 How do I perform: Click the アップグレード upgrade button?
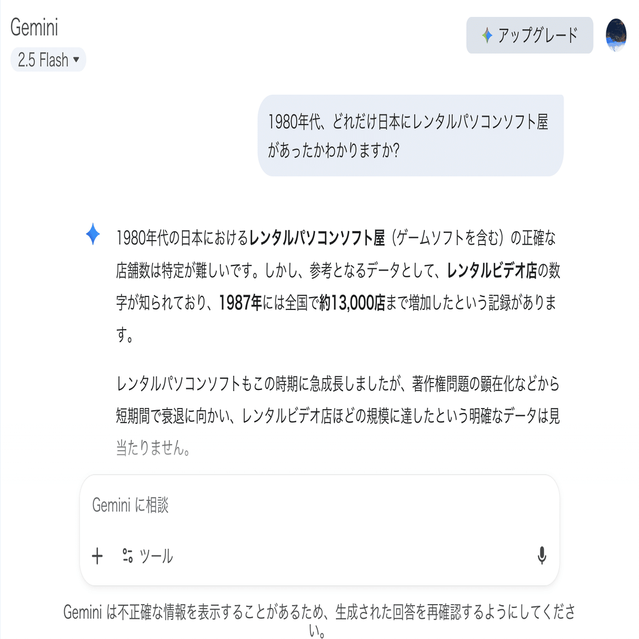click(529, 35)
